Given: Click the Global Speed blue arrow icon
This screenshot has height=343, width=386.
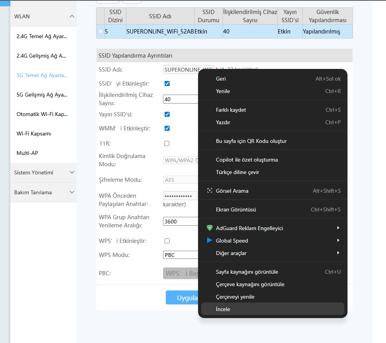Looking at the screenshot, I should [209, 240].
